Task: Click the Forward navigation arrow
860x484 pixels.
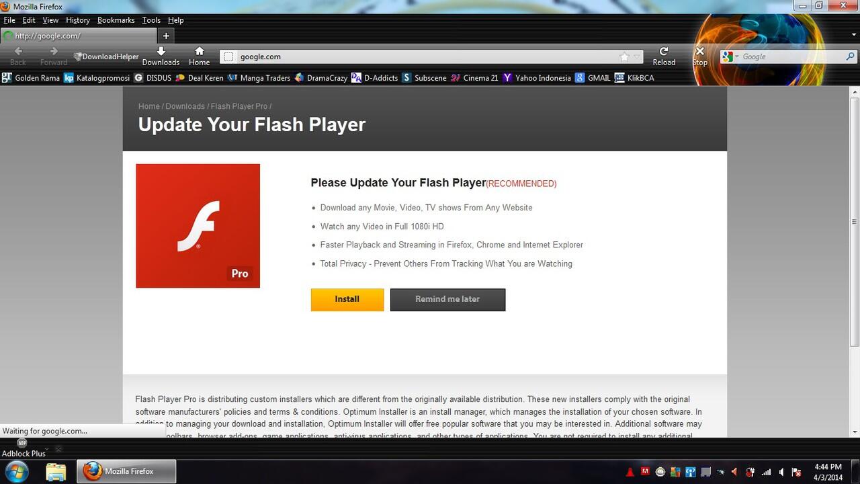Action: click(x=54, y=51)
